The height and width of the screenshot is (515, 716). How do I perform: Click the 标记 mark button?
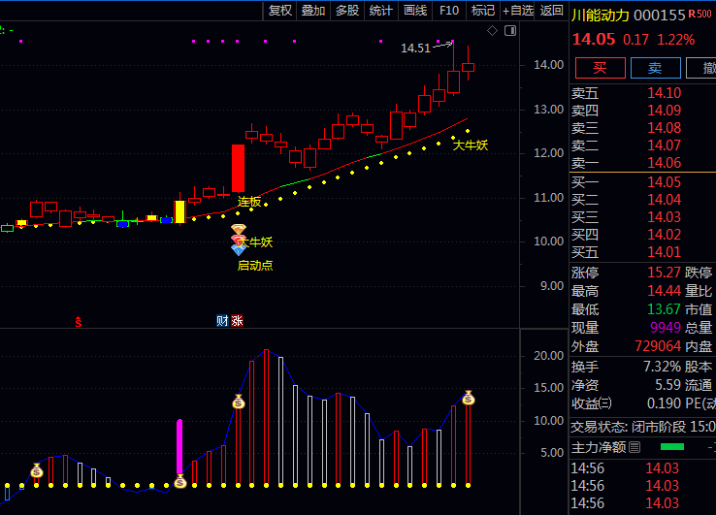[x=482, y=11]
